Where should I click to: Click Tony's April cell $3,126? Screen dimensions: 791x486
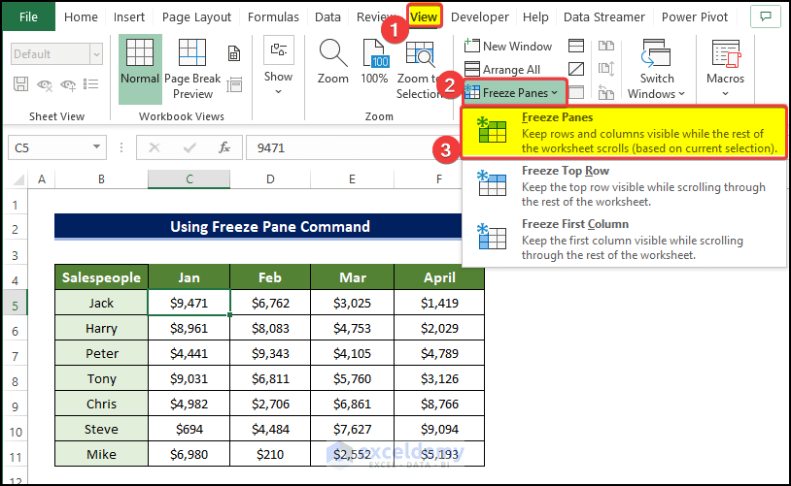439,378
